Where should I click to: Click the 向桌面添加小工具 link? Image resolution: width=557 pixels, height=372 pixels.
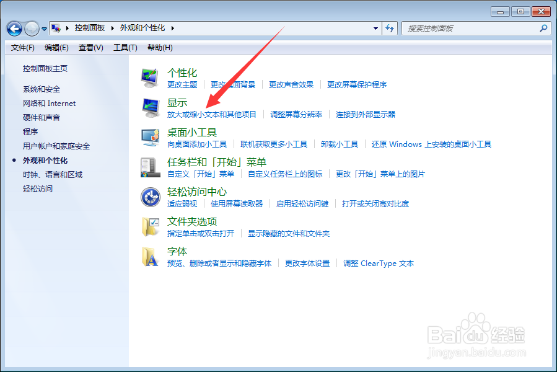click(x=197, y=144)
